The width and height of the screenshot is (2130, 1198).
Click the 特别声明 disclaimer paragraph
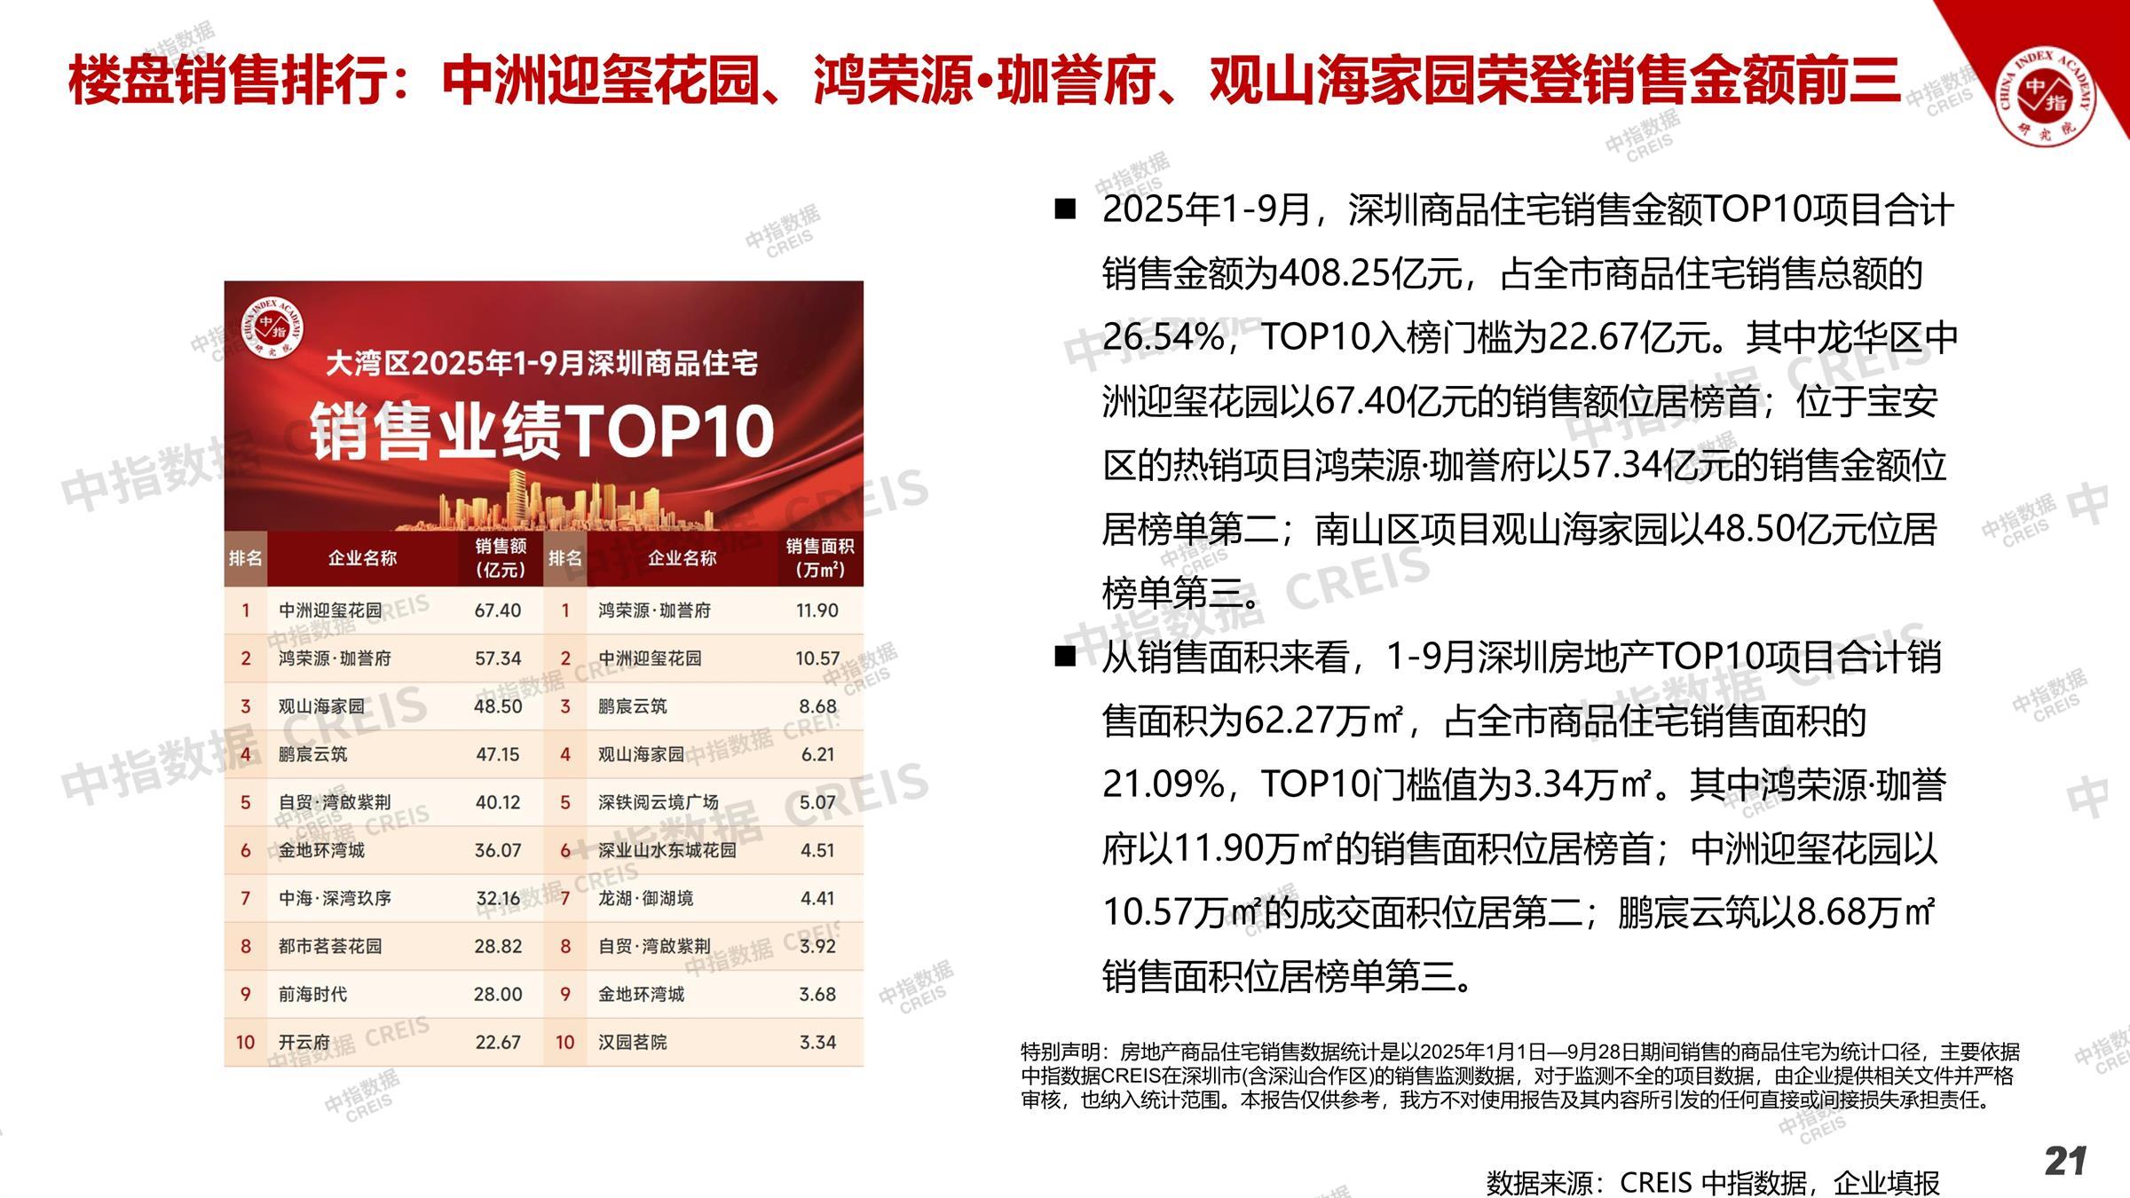click(x=1519, y=1076)
